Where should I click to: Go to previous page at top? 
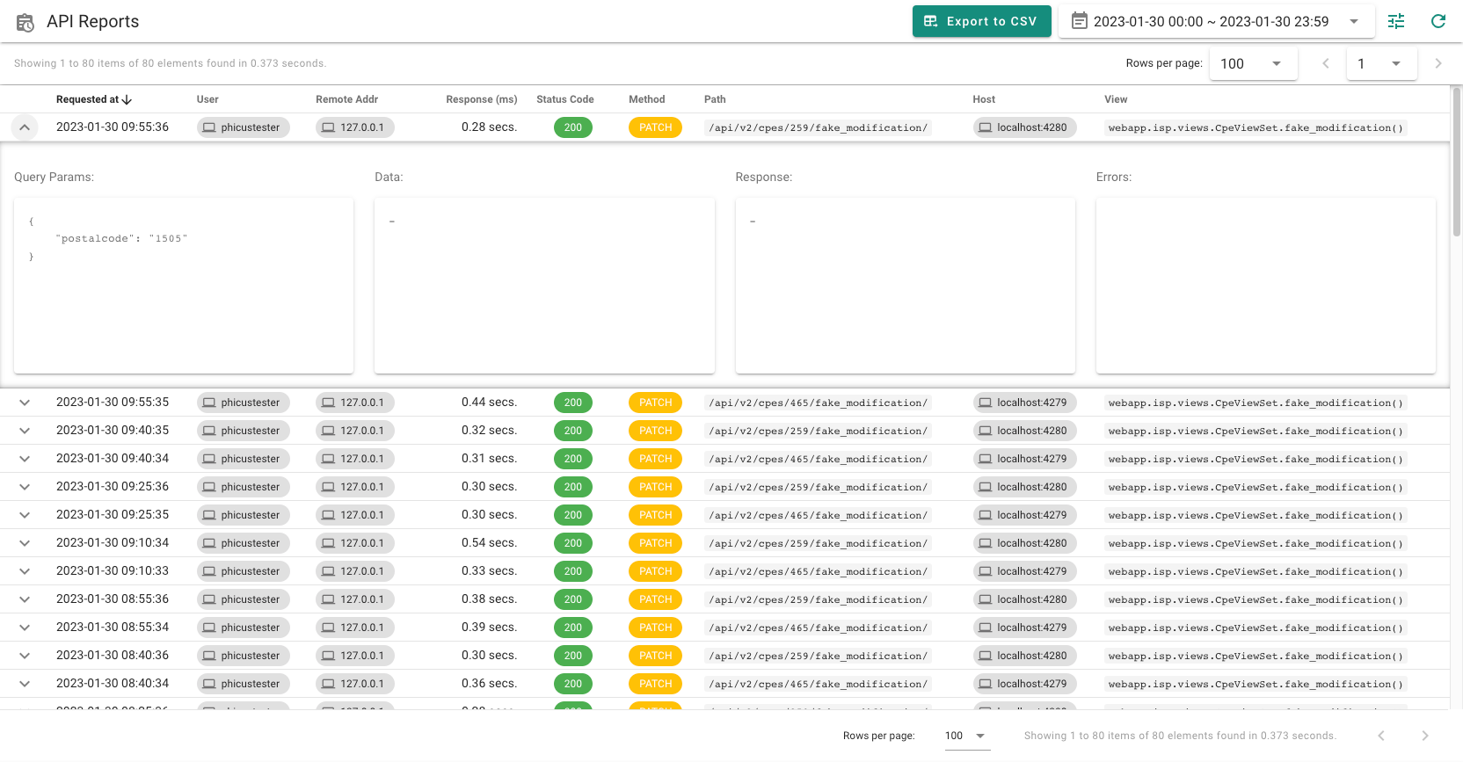point(1326,63)
